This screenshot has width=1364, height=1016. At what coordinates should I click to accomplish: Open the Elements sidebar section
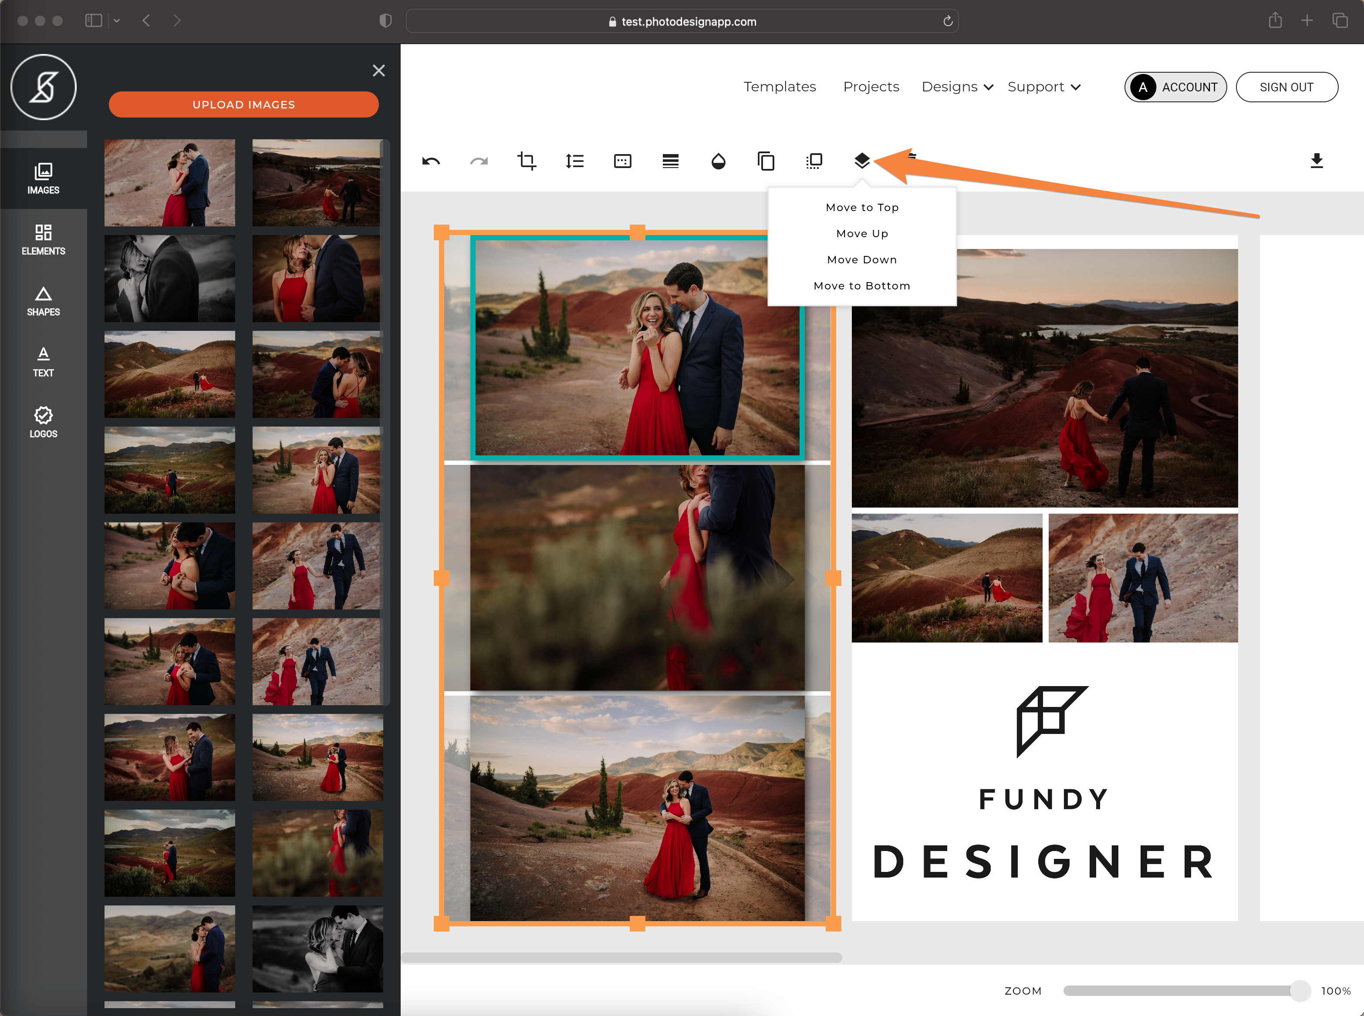(x=43, y=239)
